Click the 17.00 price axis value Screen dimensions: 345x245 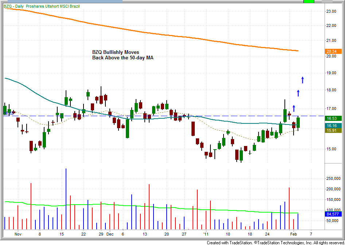[x=332, y=109]
